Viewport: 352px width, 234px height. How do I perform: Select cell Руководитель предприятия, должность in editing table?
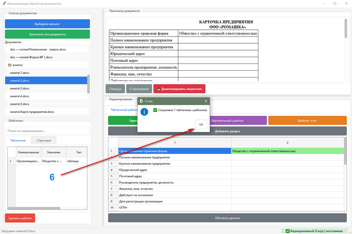click(175, 183)
